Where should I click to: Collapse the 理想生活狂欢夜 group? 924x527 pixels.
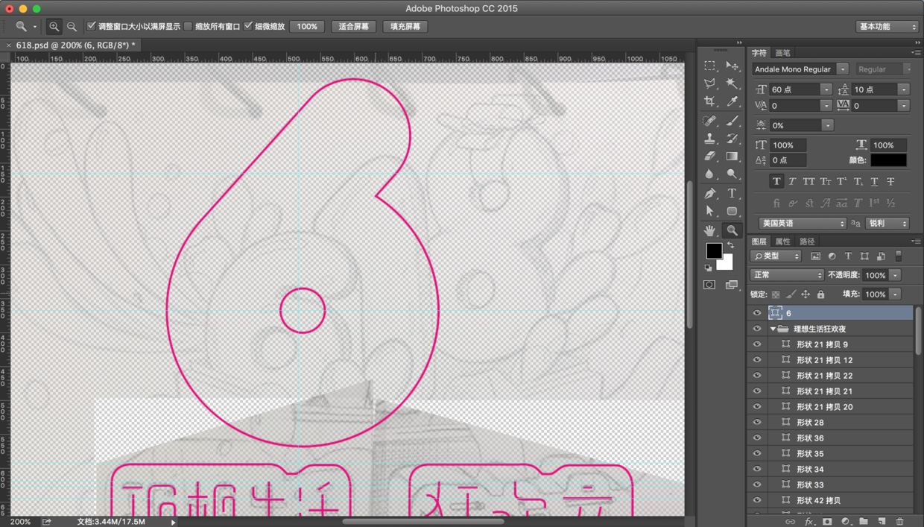pos(773,329)
